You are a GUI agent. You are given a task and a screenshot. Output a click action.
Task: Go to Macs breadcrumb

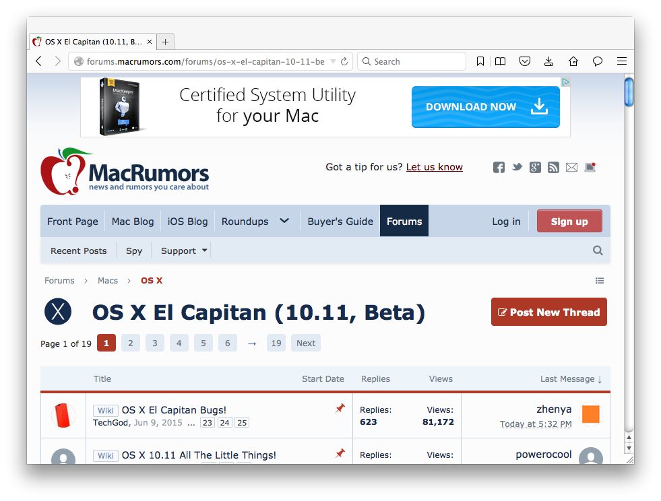108,281
